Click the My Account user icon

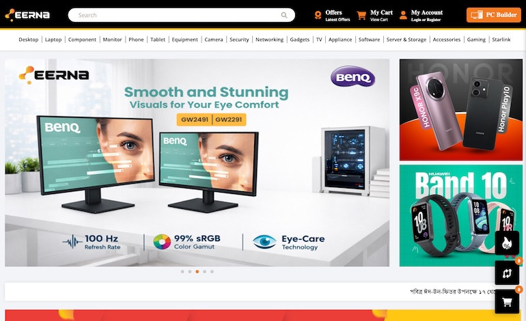pyautogui.click(x=403, y=15)
